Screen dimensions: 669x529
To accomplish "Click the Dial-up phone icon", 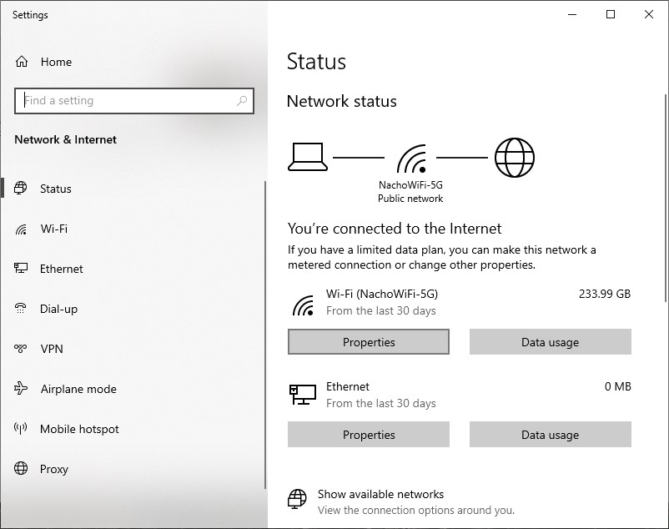I will [21, 309].
